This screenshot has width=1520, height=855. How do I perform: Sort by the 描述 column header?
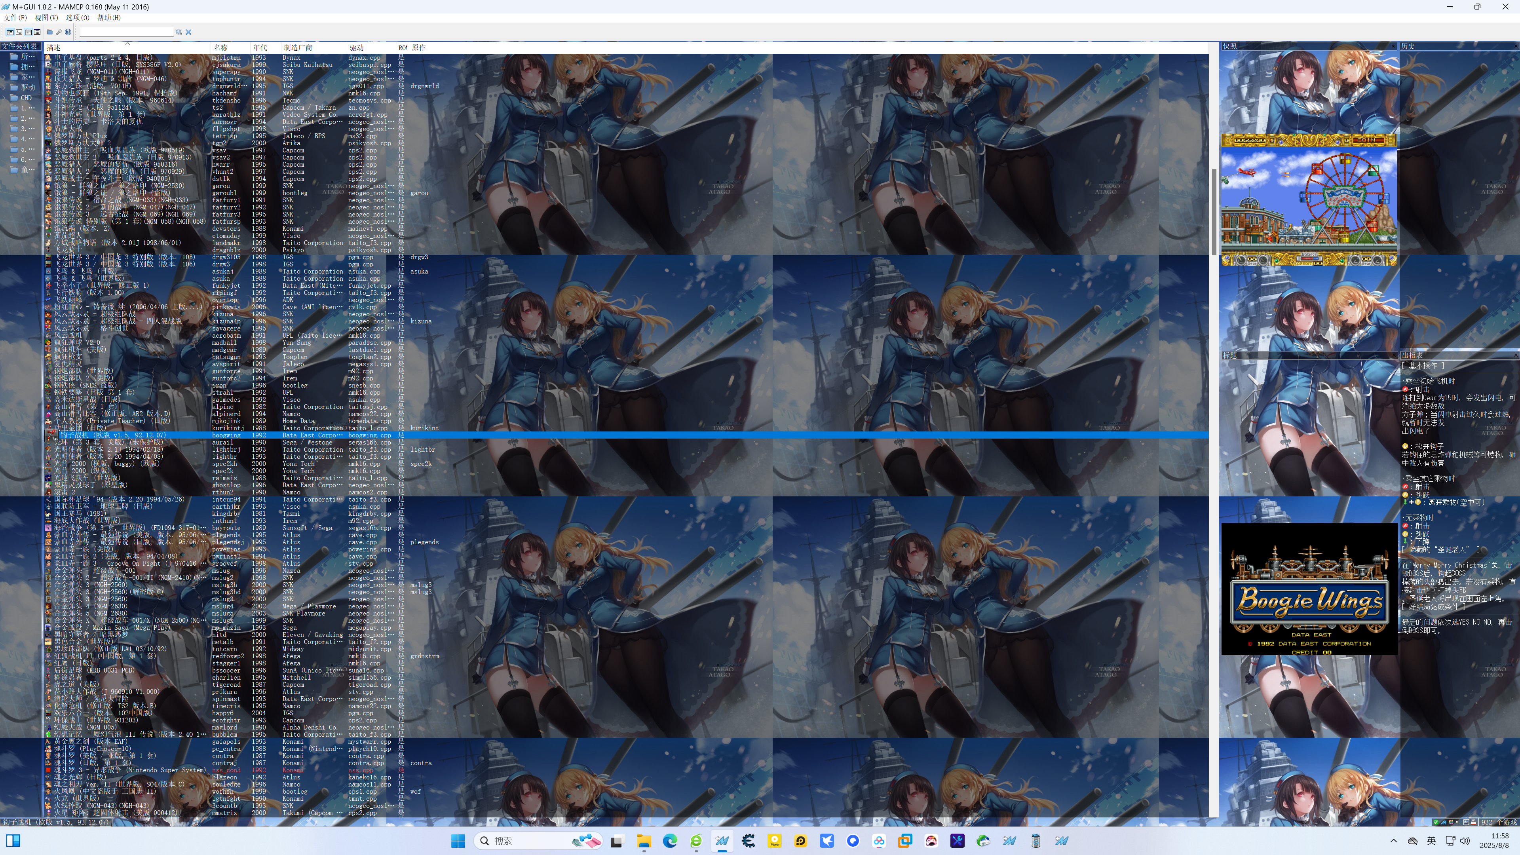127,48
